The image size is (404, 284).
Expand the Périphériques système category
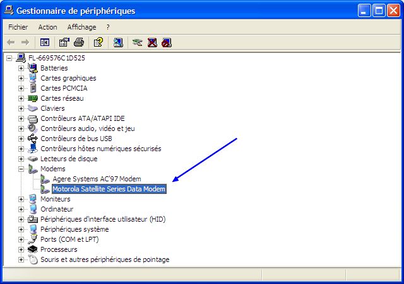21,229
